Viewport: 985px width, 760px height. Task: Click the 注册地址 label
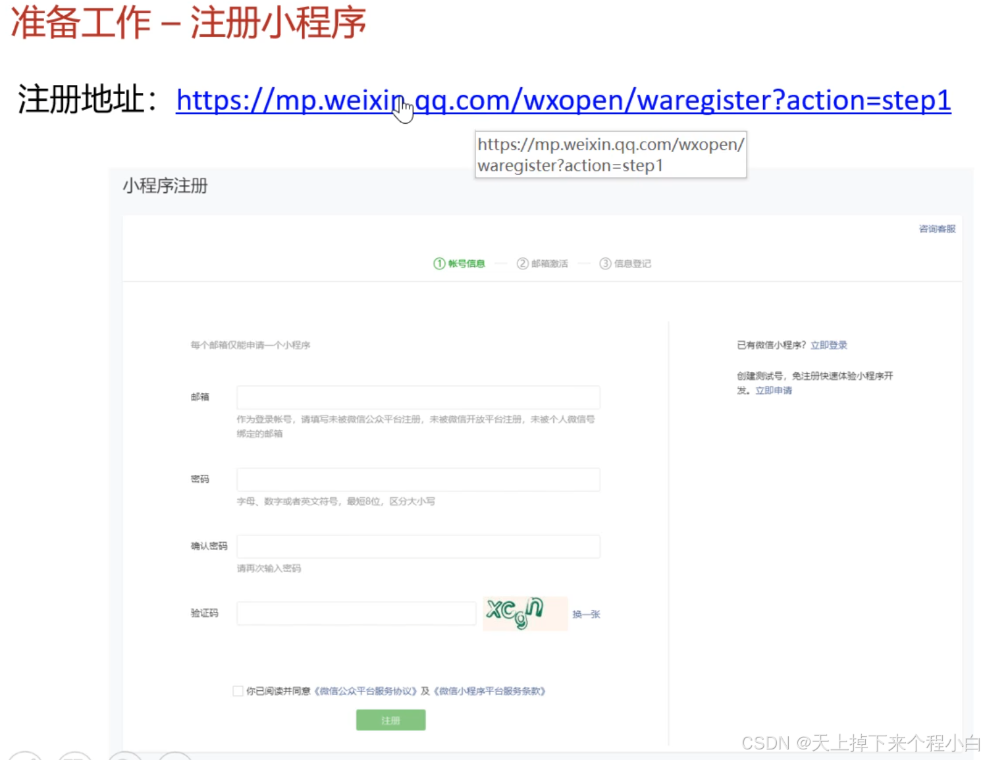pos(88,100)
